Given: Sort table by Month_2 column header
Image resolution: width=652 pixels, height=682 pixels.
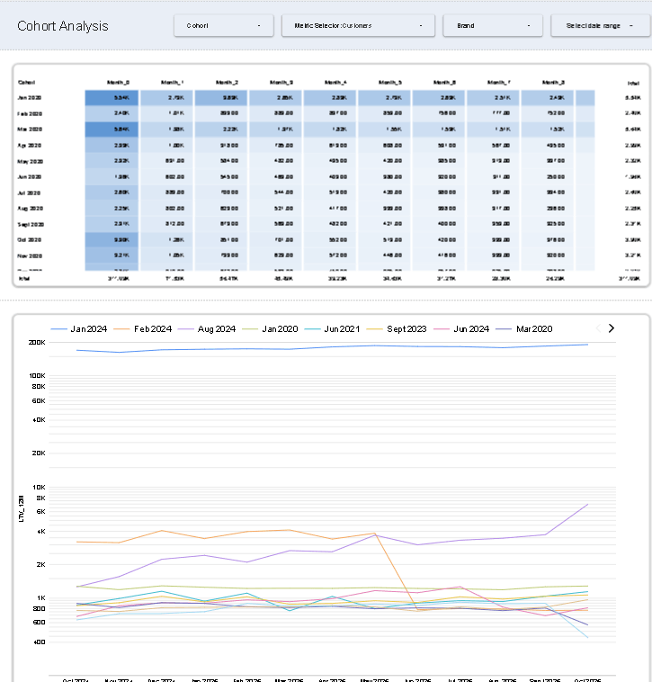Looking at the screenshot, I should 227,82.
